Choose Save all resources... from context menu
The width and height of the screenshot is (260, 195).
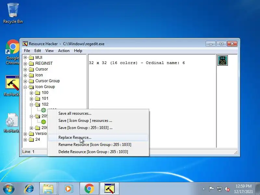[x=98, y=113]
